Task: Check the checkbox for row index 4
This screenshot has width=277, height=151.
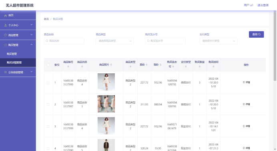Action: (48, 149)
